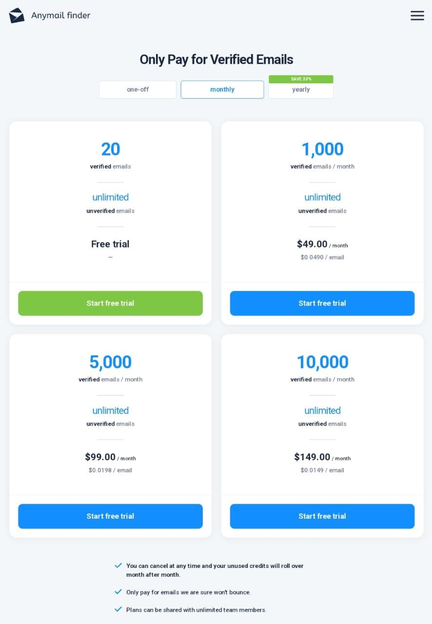This screenshot has width=432, height=624.
Task: Start free trial for 1,000 emails plan
Action: coord(322,303)
